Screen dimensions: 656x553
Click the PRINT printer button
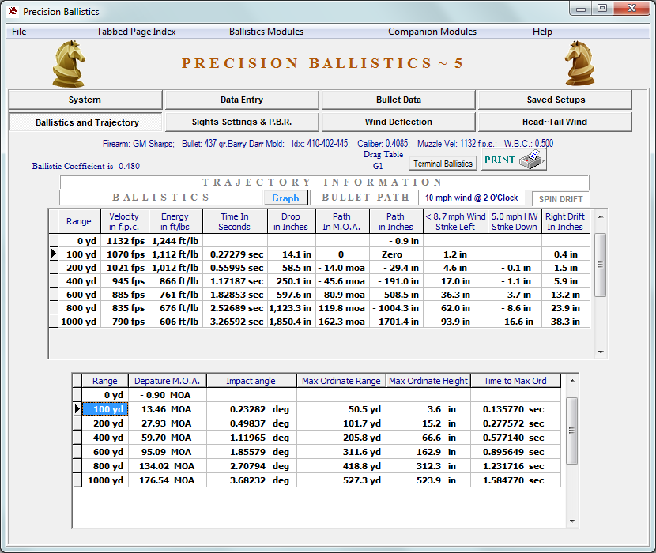click(x=514, y=160)
